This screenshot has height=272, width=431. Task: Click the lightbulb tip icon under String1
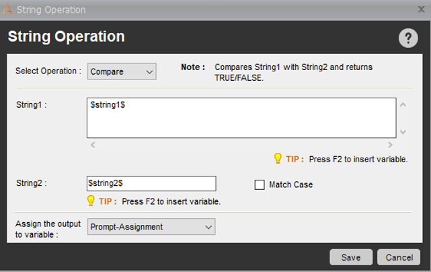click(277, 159)
